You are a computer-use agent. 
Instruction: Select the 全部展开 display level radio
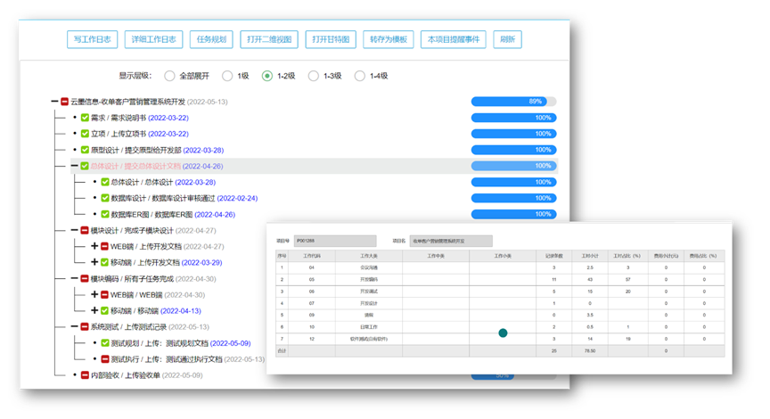coord(170,76)
